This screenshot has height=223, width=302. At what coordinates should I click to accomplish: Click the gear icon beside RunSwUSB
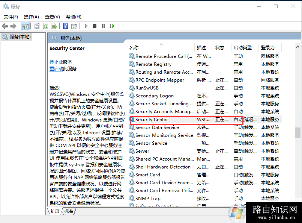pos(132,88)
